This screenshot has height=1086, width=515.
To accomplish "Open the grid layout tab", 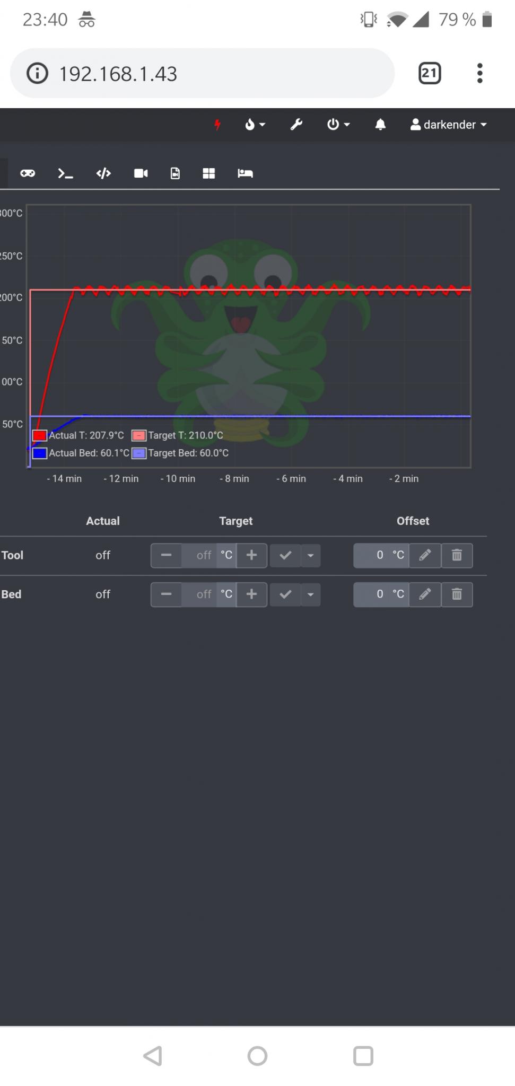I will coord(209,173).
